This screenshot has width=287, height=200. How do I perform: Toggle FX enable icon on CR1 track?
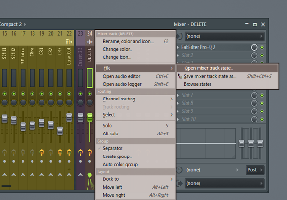click(x=42, y=152)
